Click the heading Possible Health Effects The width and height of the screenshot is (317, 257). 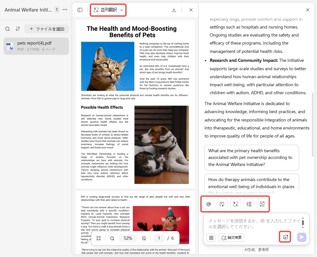(x=102, y=107)
